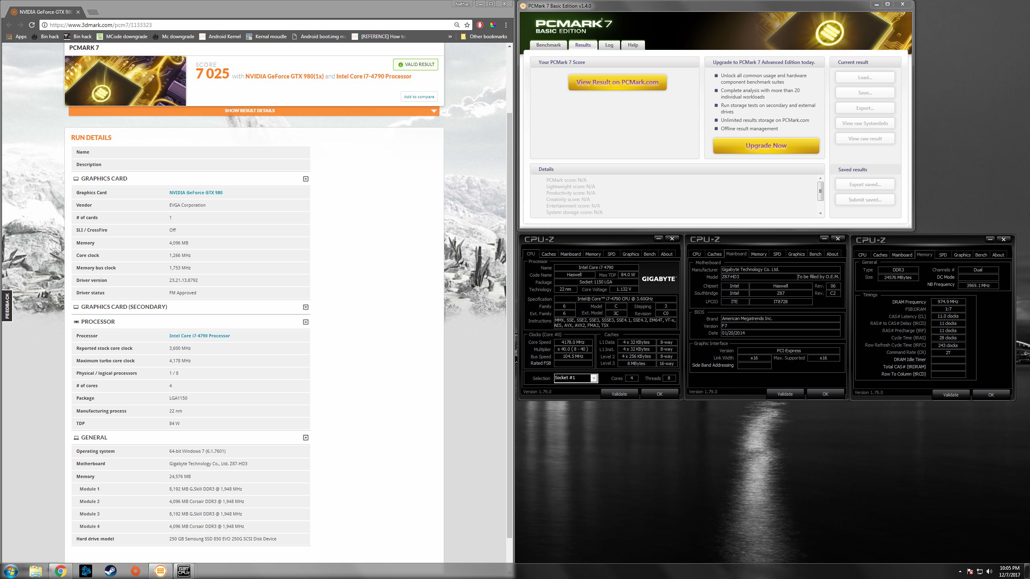Click the network tray icon
The width and height of the screenshot is (1030, 579).
point(980,571)
